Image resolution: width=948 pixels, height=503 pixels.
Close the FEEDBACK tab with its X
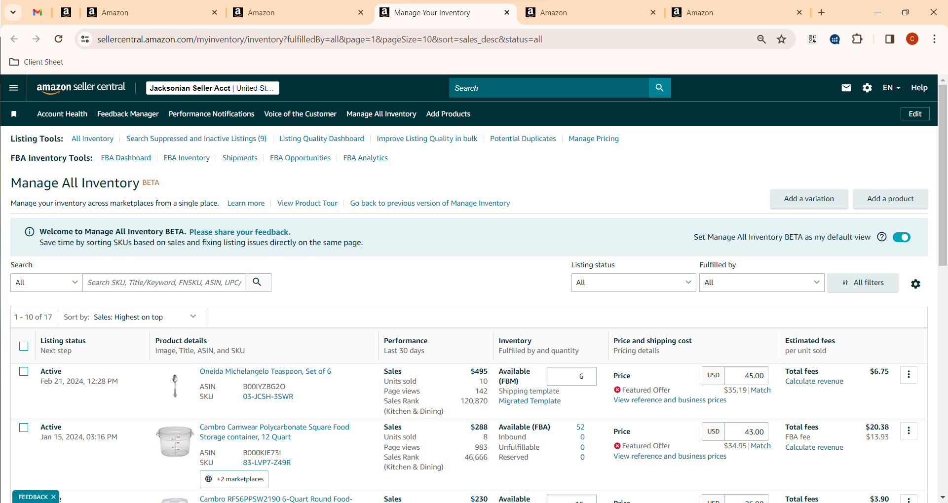[x=53, y=497]
